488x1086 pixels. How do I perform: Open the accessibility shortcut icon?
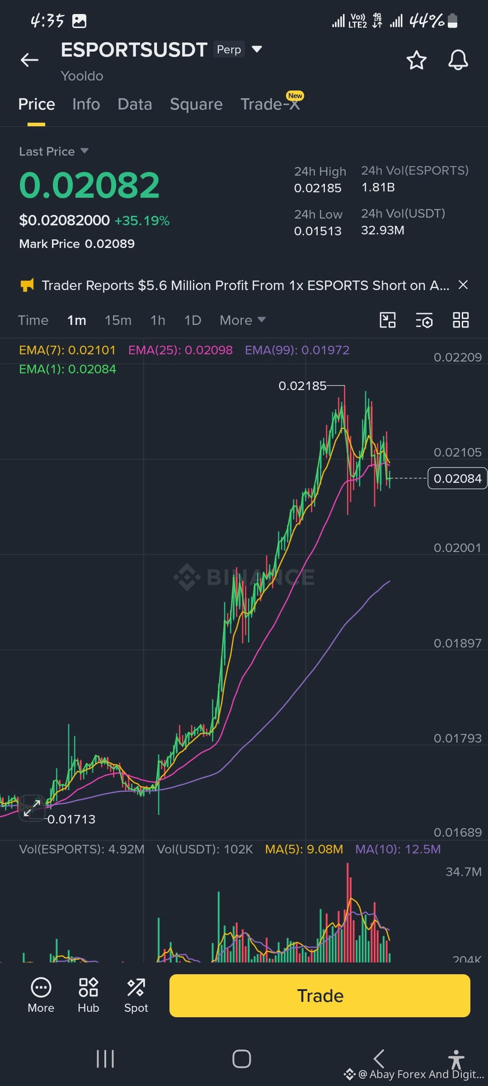(456, 1059)
